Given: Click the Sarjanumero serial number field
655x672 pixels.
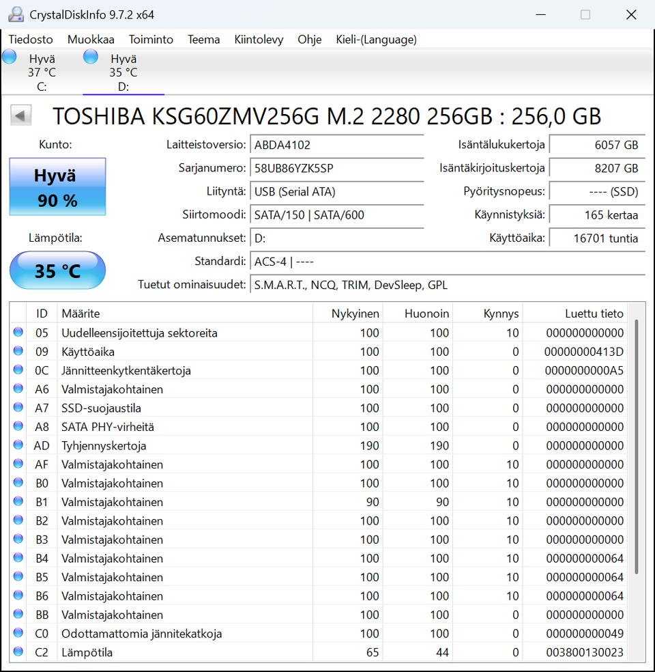Looking at the screenshot, I should pos(336,168).
